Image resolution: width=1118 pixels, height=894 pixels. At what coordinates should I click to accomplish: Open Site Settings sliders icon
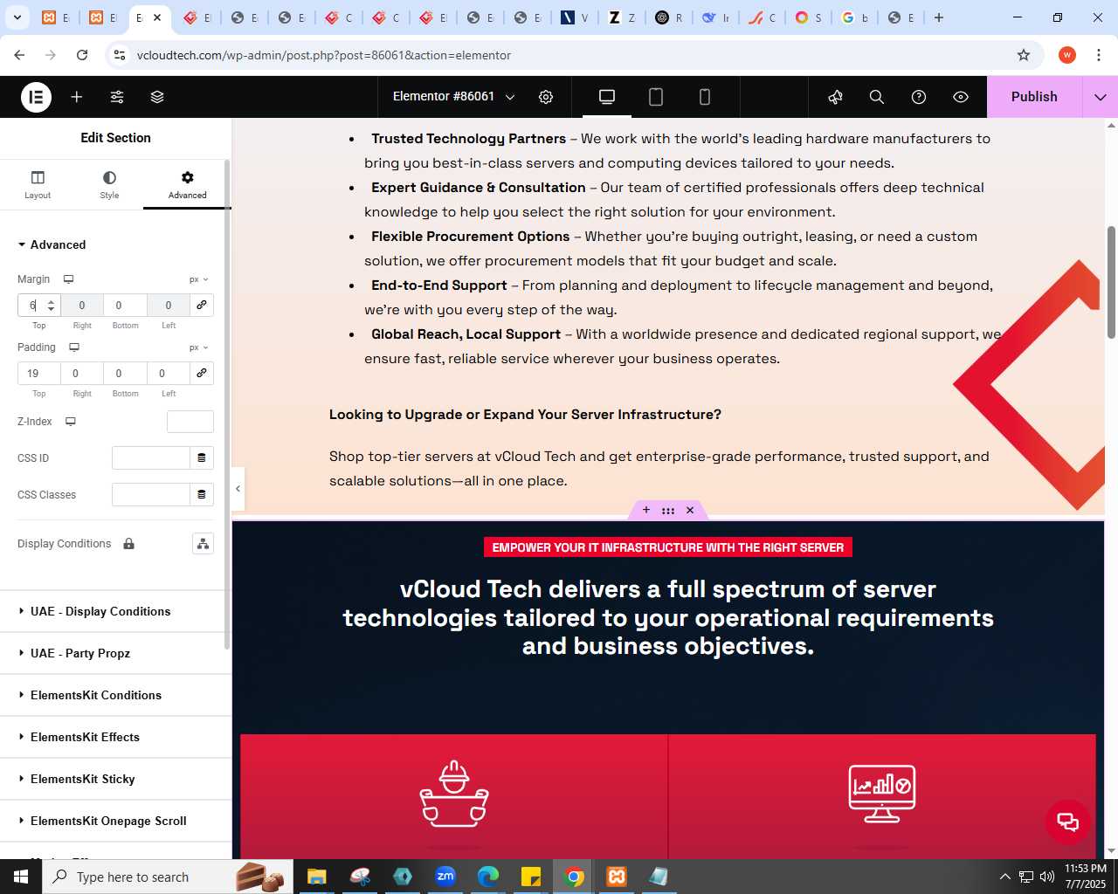117,97
